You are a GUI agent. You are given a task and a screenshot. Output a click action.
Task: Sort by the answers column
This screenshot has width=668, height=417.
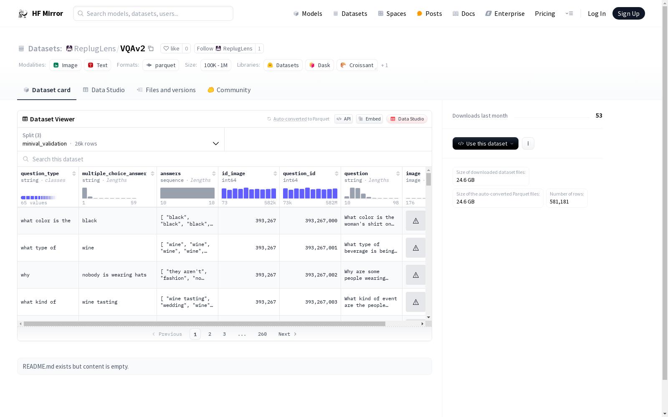pos(214,173)
